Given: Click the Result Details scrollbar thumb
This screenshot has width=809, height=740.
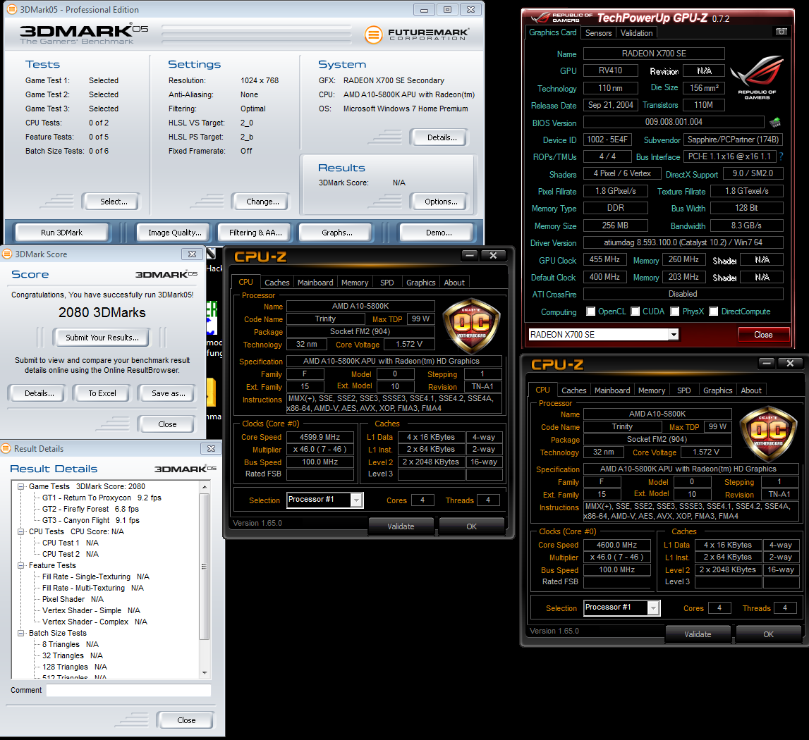Looking at the screenshot, I should point(205,566).
